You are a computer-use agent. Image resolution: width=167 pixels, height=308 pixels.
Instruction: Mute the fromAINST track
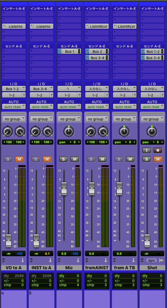pos(102,159)
